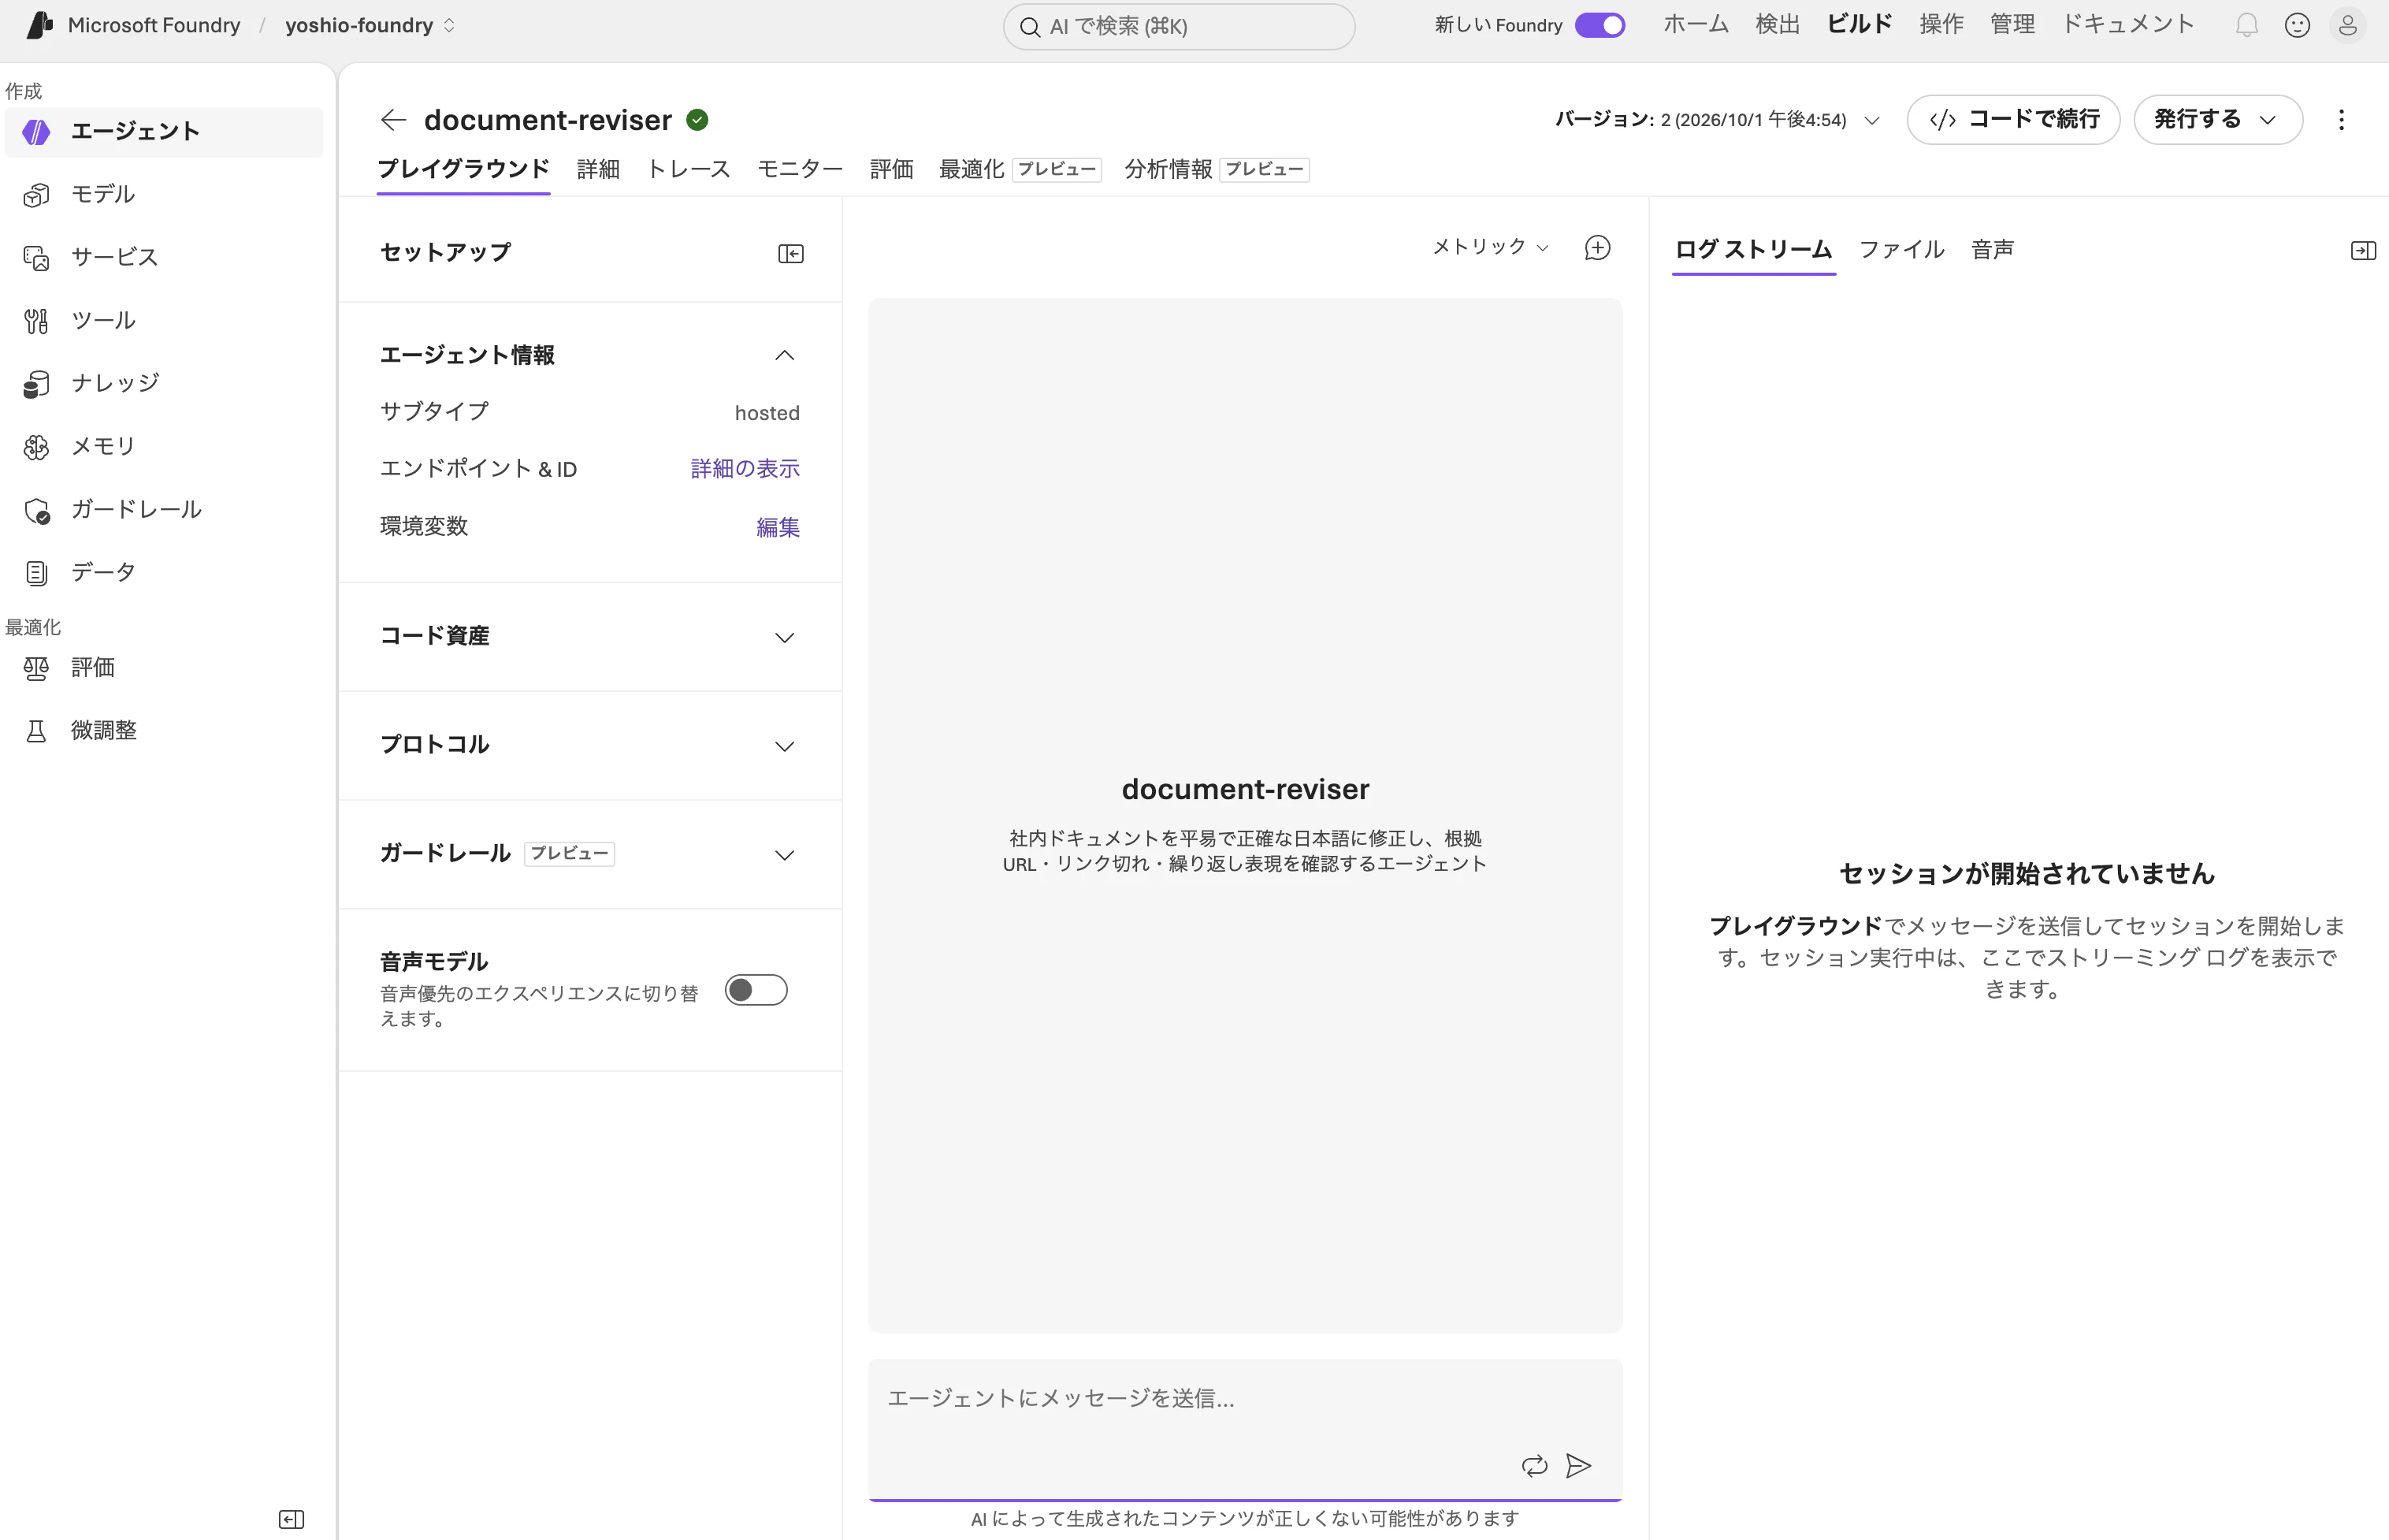Click the send message arrow icon
Viewport: 2389px width, 1540px height.
[x=1578, y=1466]
